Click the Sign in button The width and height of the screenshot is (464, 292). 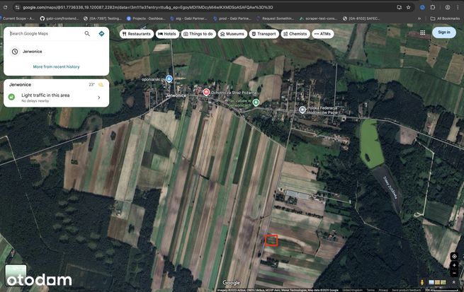tap(444, 33)
